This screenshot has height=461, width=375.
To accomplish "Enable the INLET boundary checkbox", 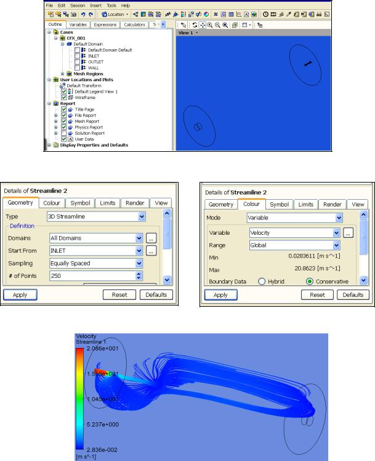I will (77, 56).
